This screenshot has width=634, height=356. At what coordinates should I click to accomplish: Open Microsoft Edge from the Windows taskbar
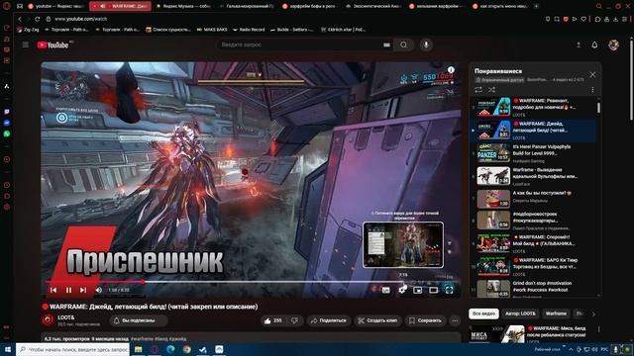coord(170,349)
